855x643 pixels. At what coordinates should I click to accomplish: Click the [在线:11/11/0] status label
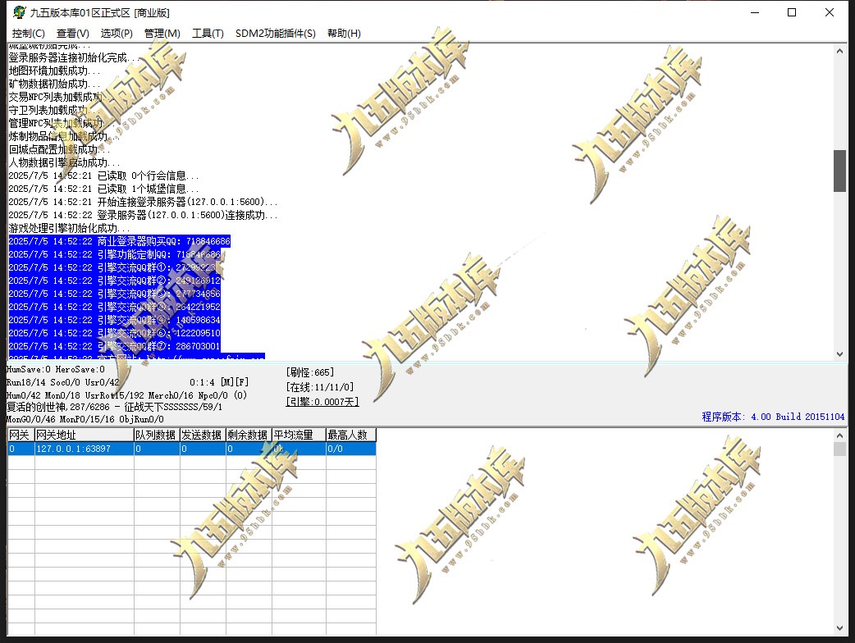point(319,387)
